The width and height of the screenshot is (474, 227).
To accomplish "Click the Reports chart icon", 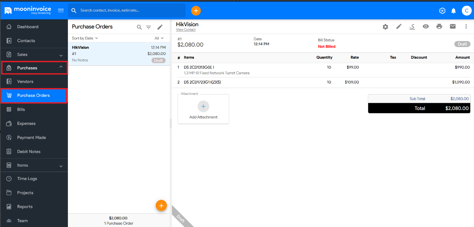I will pyautogui.click(x=9, y=207).
